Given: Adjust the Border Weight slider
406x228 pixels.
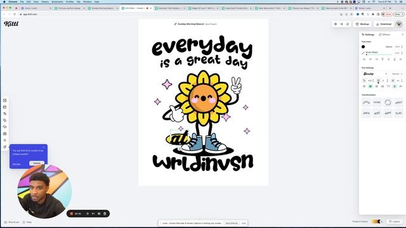Looking at the screenshot, I should coord(379,54).
